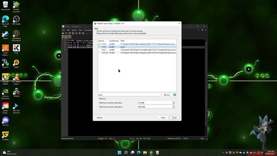Click Print icon in Notepad++ toolbar
277x156 pixels.
83,33
